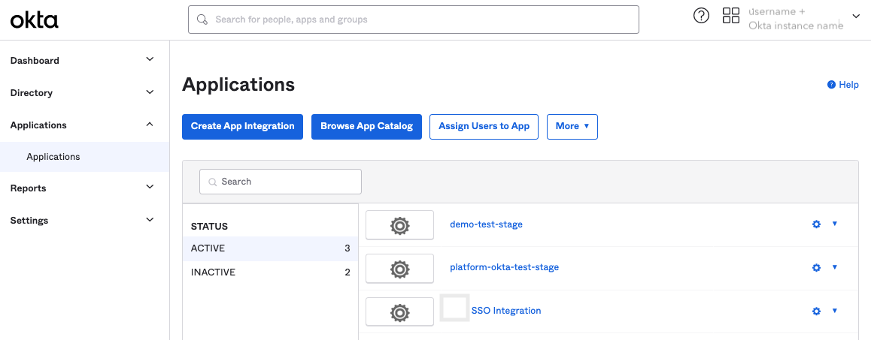
Task: Open settings gear for platform-okta-test-stage
Action: point(816,267)
